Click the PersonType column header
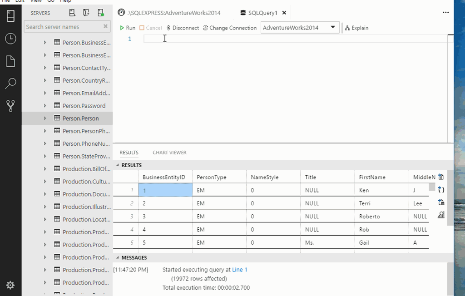465x296 pixels. click(219, 177)
